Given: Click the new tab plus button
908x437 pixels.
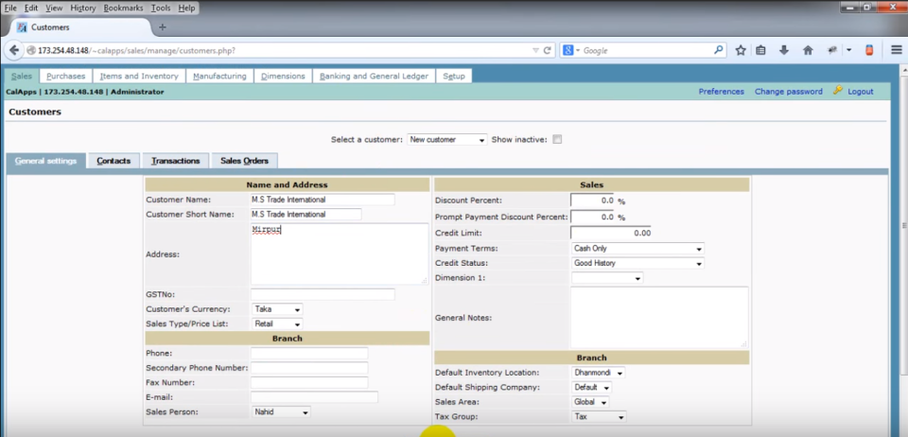Looking at the screenshot, I should tap(163, 27).
